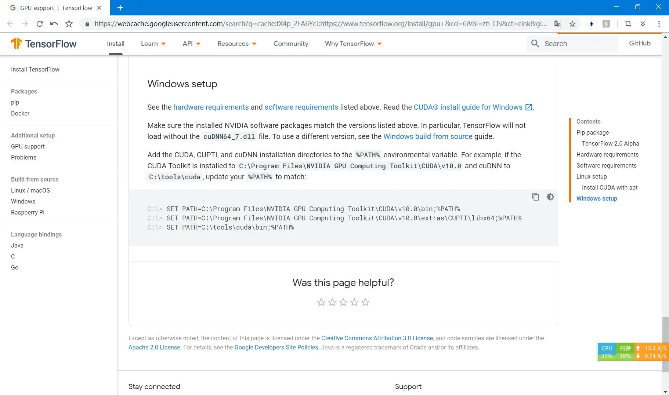
Task: Click the page vertical scrollbar thumb
Action: tap(665, 345)
